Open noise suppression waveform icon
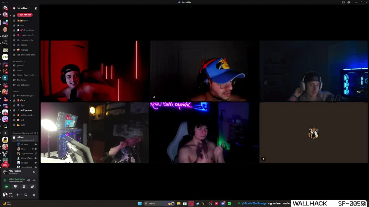The image size is (369, 207). [29, 180]
